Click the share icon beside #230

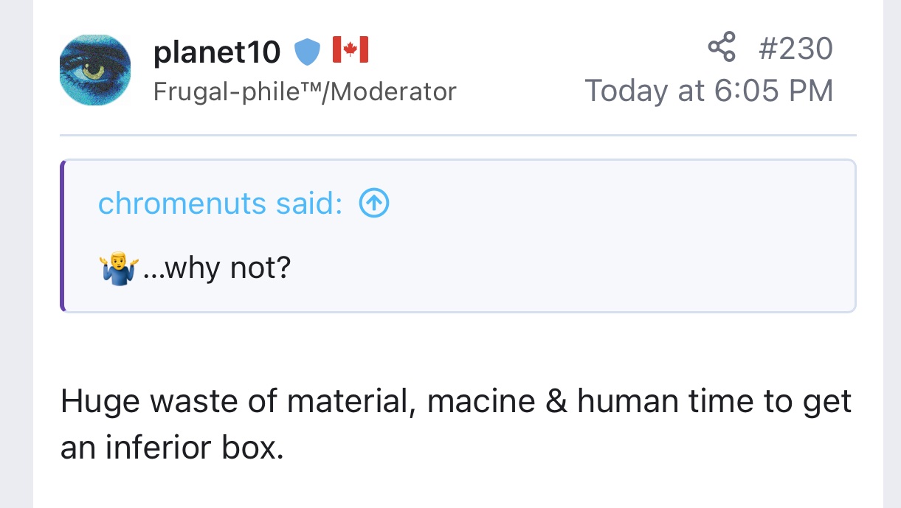coord(722,47)
